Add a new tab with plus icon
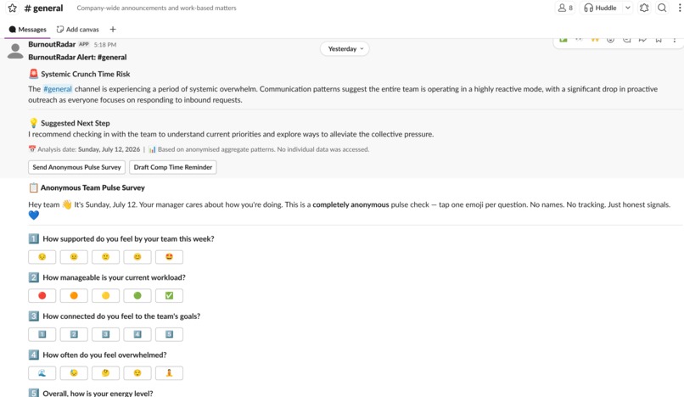Image resolution: width=684 pixels, height=397 pixels. (x=113, y=29)
